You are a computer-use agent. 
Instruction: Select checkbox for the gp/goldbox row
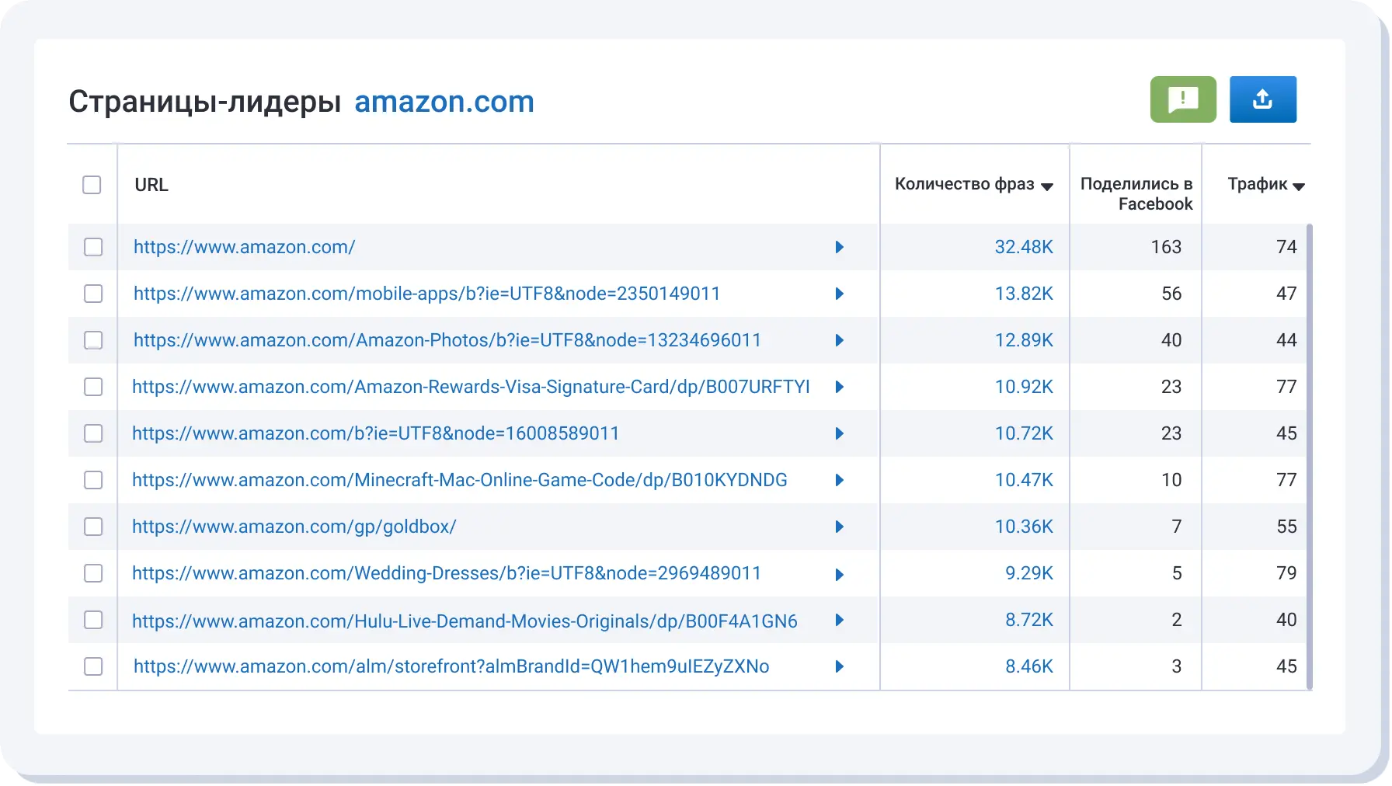pos(93,527)
